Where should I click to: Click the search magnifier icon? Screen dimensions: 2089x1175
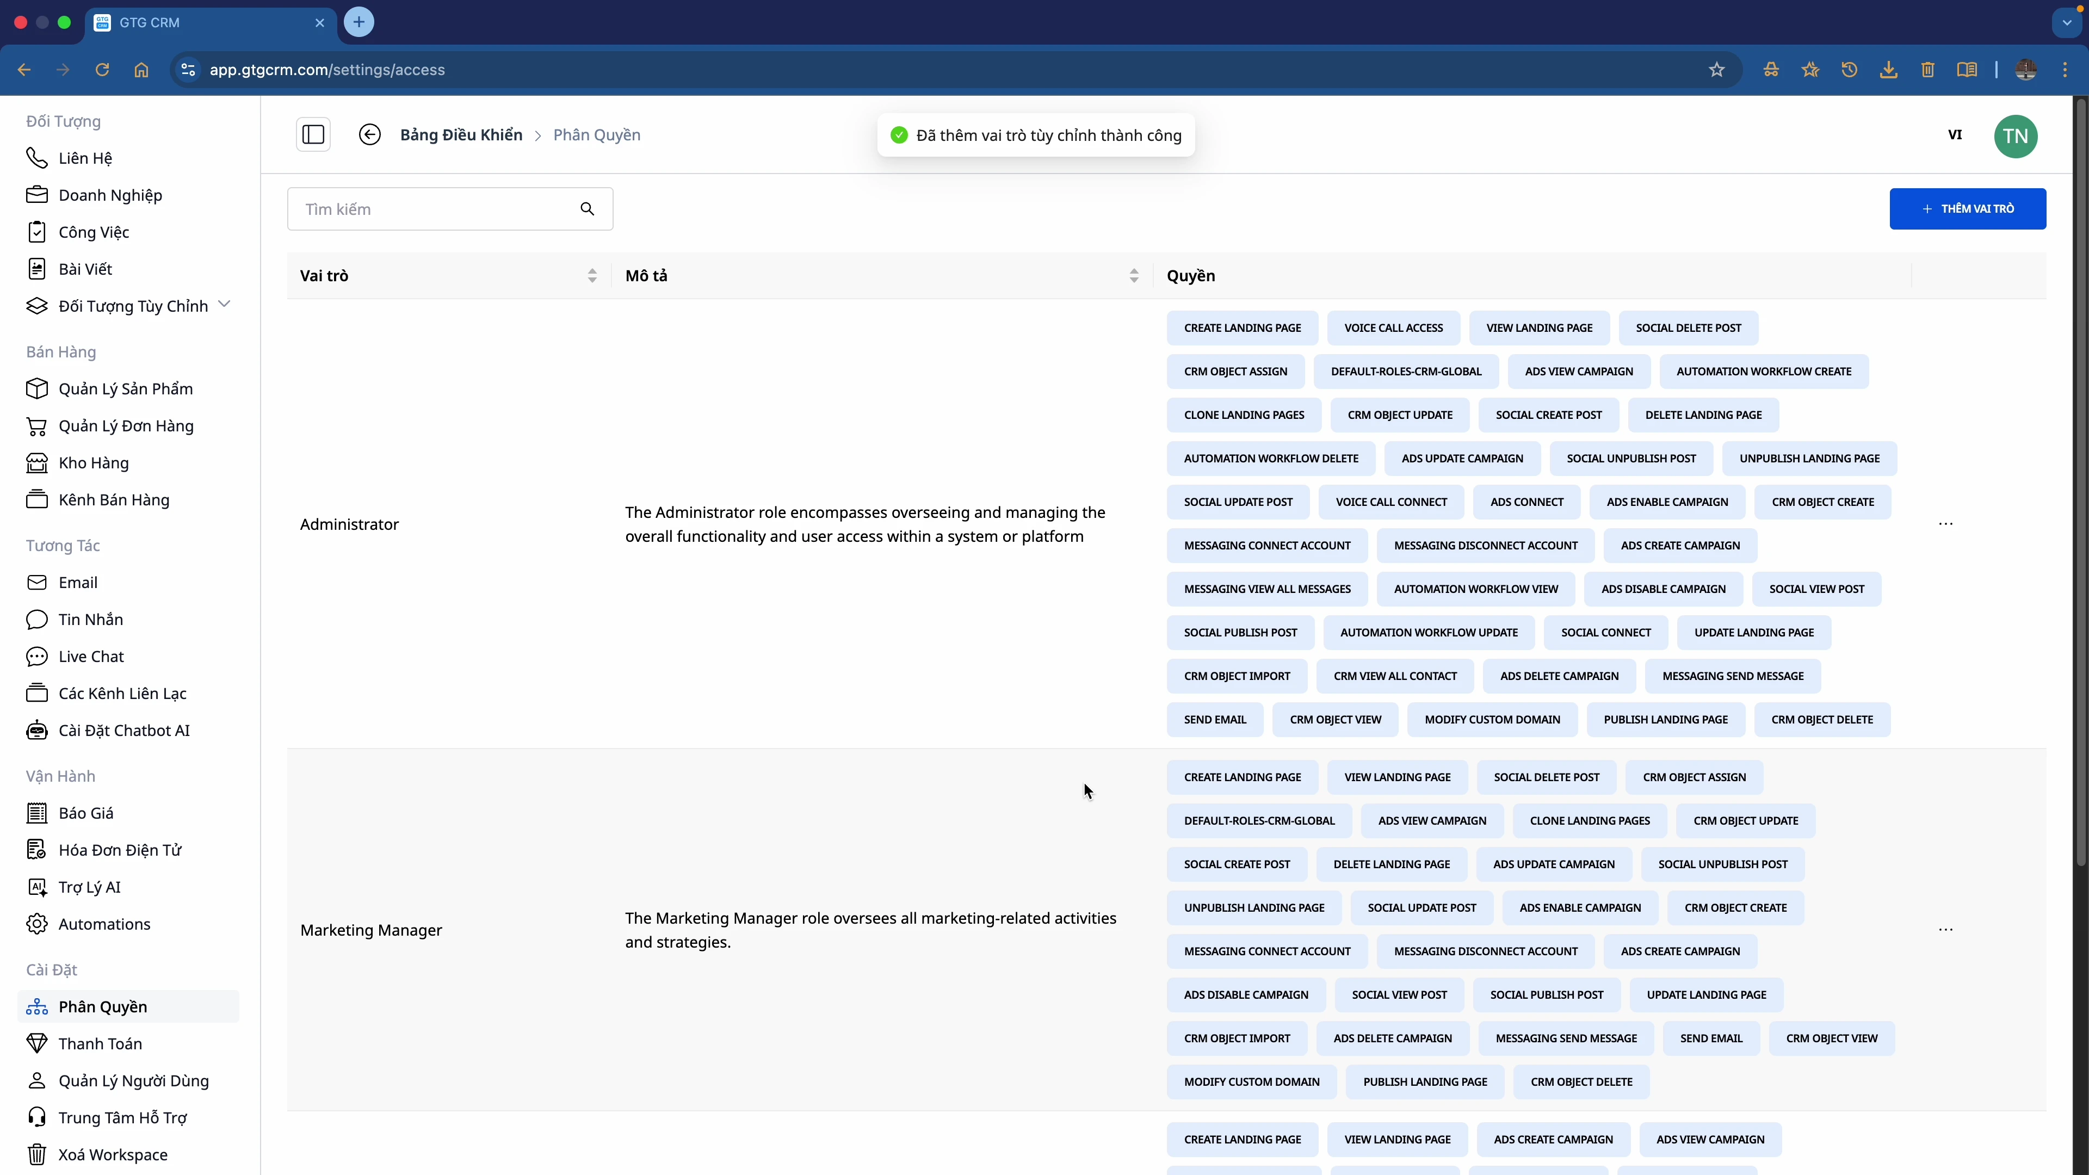point(587,209)
